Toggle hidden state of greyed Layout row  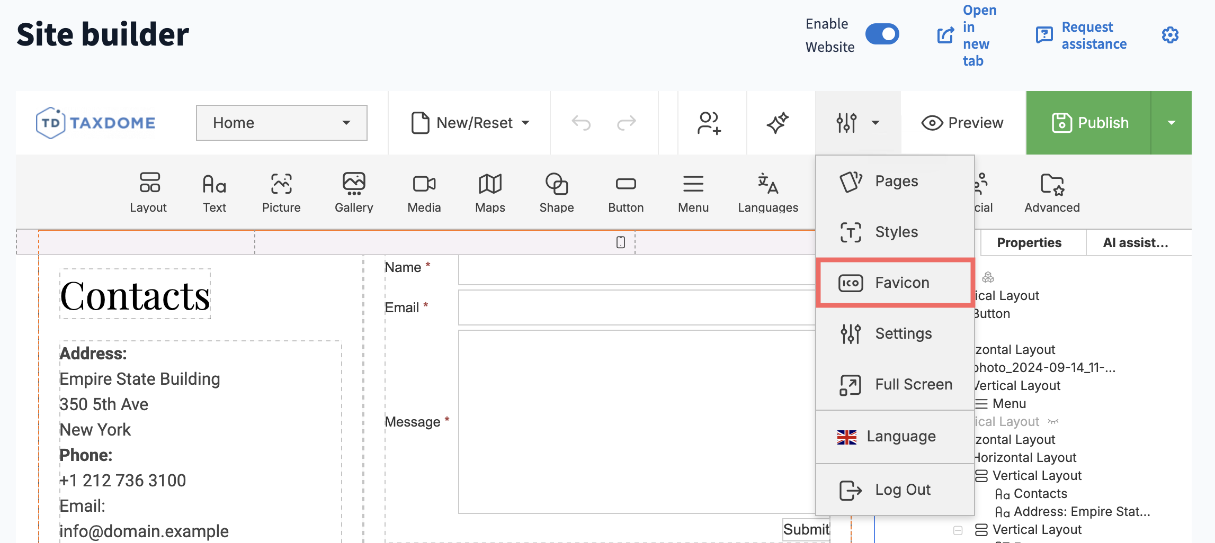click(1053, 422)
